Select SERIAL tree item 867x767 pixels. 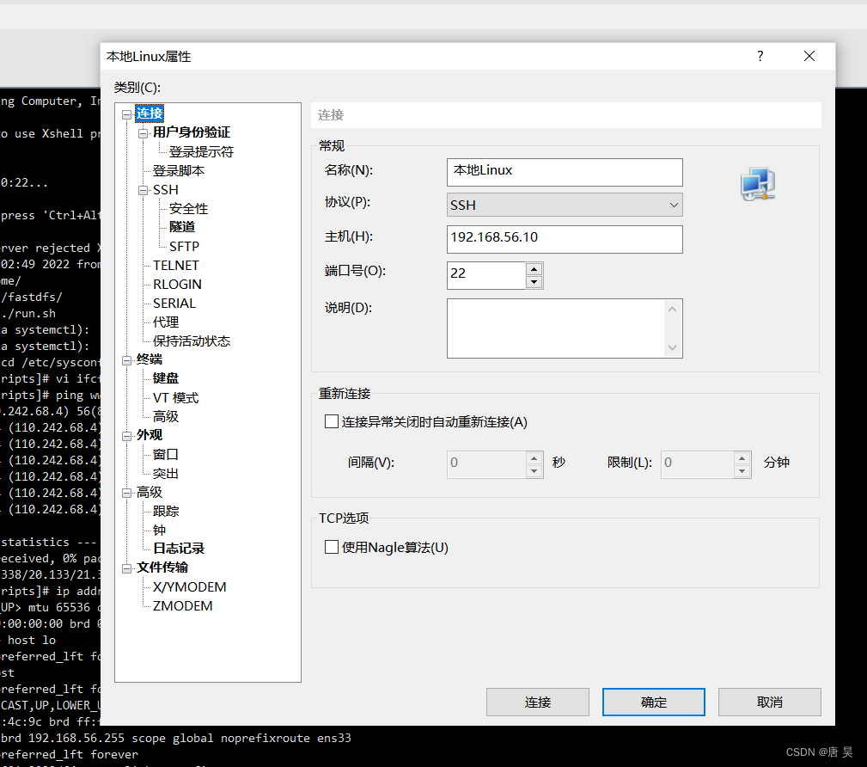[174, 304]
